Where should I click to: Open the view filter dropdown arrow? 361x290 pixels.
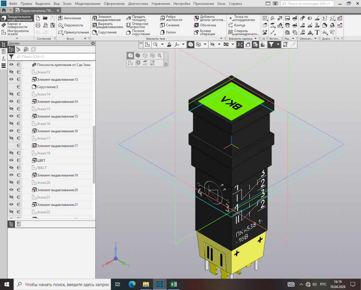pos(278,44)
